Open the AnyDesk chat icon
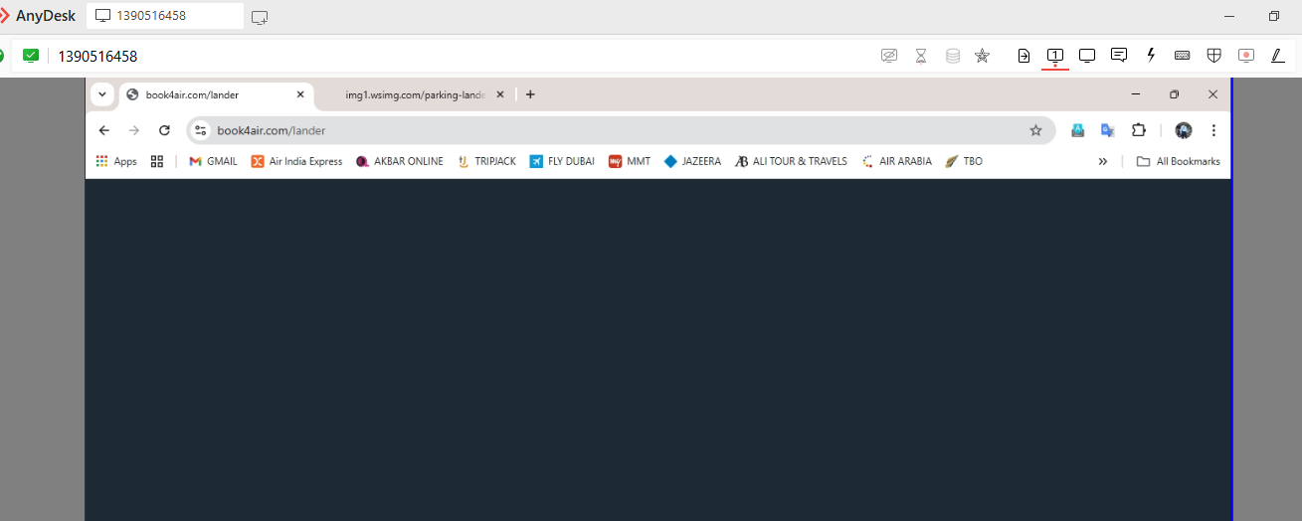Screen dimensions: 1302x521 pyautogui.click(x=1119, y=56)
